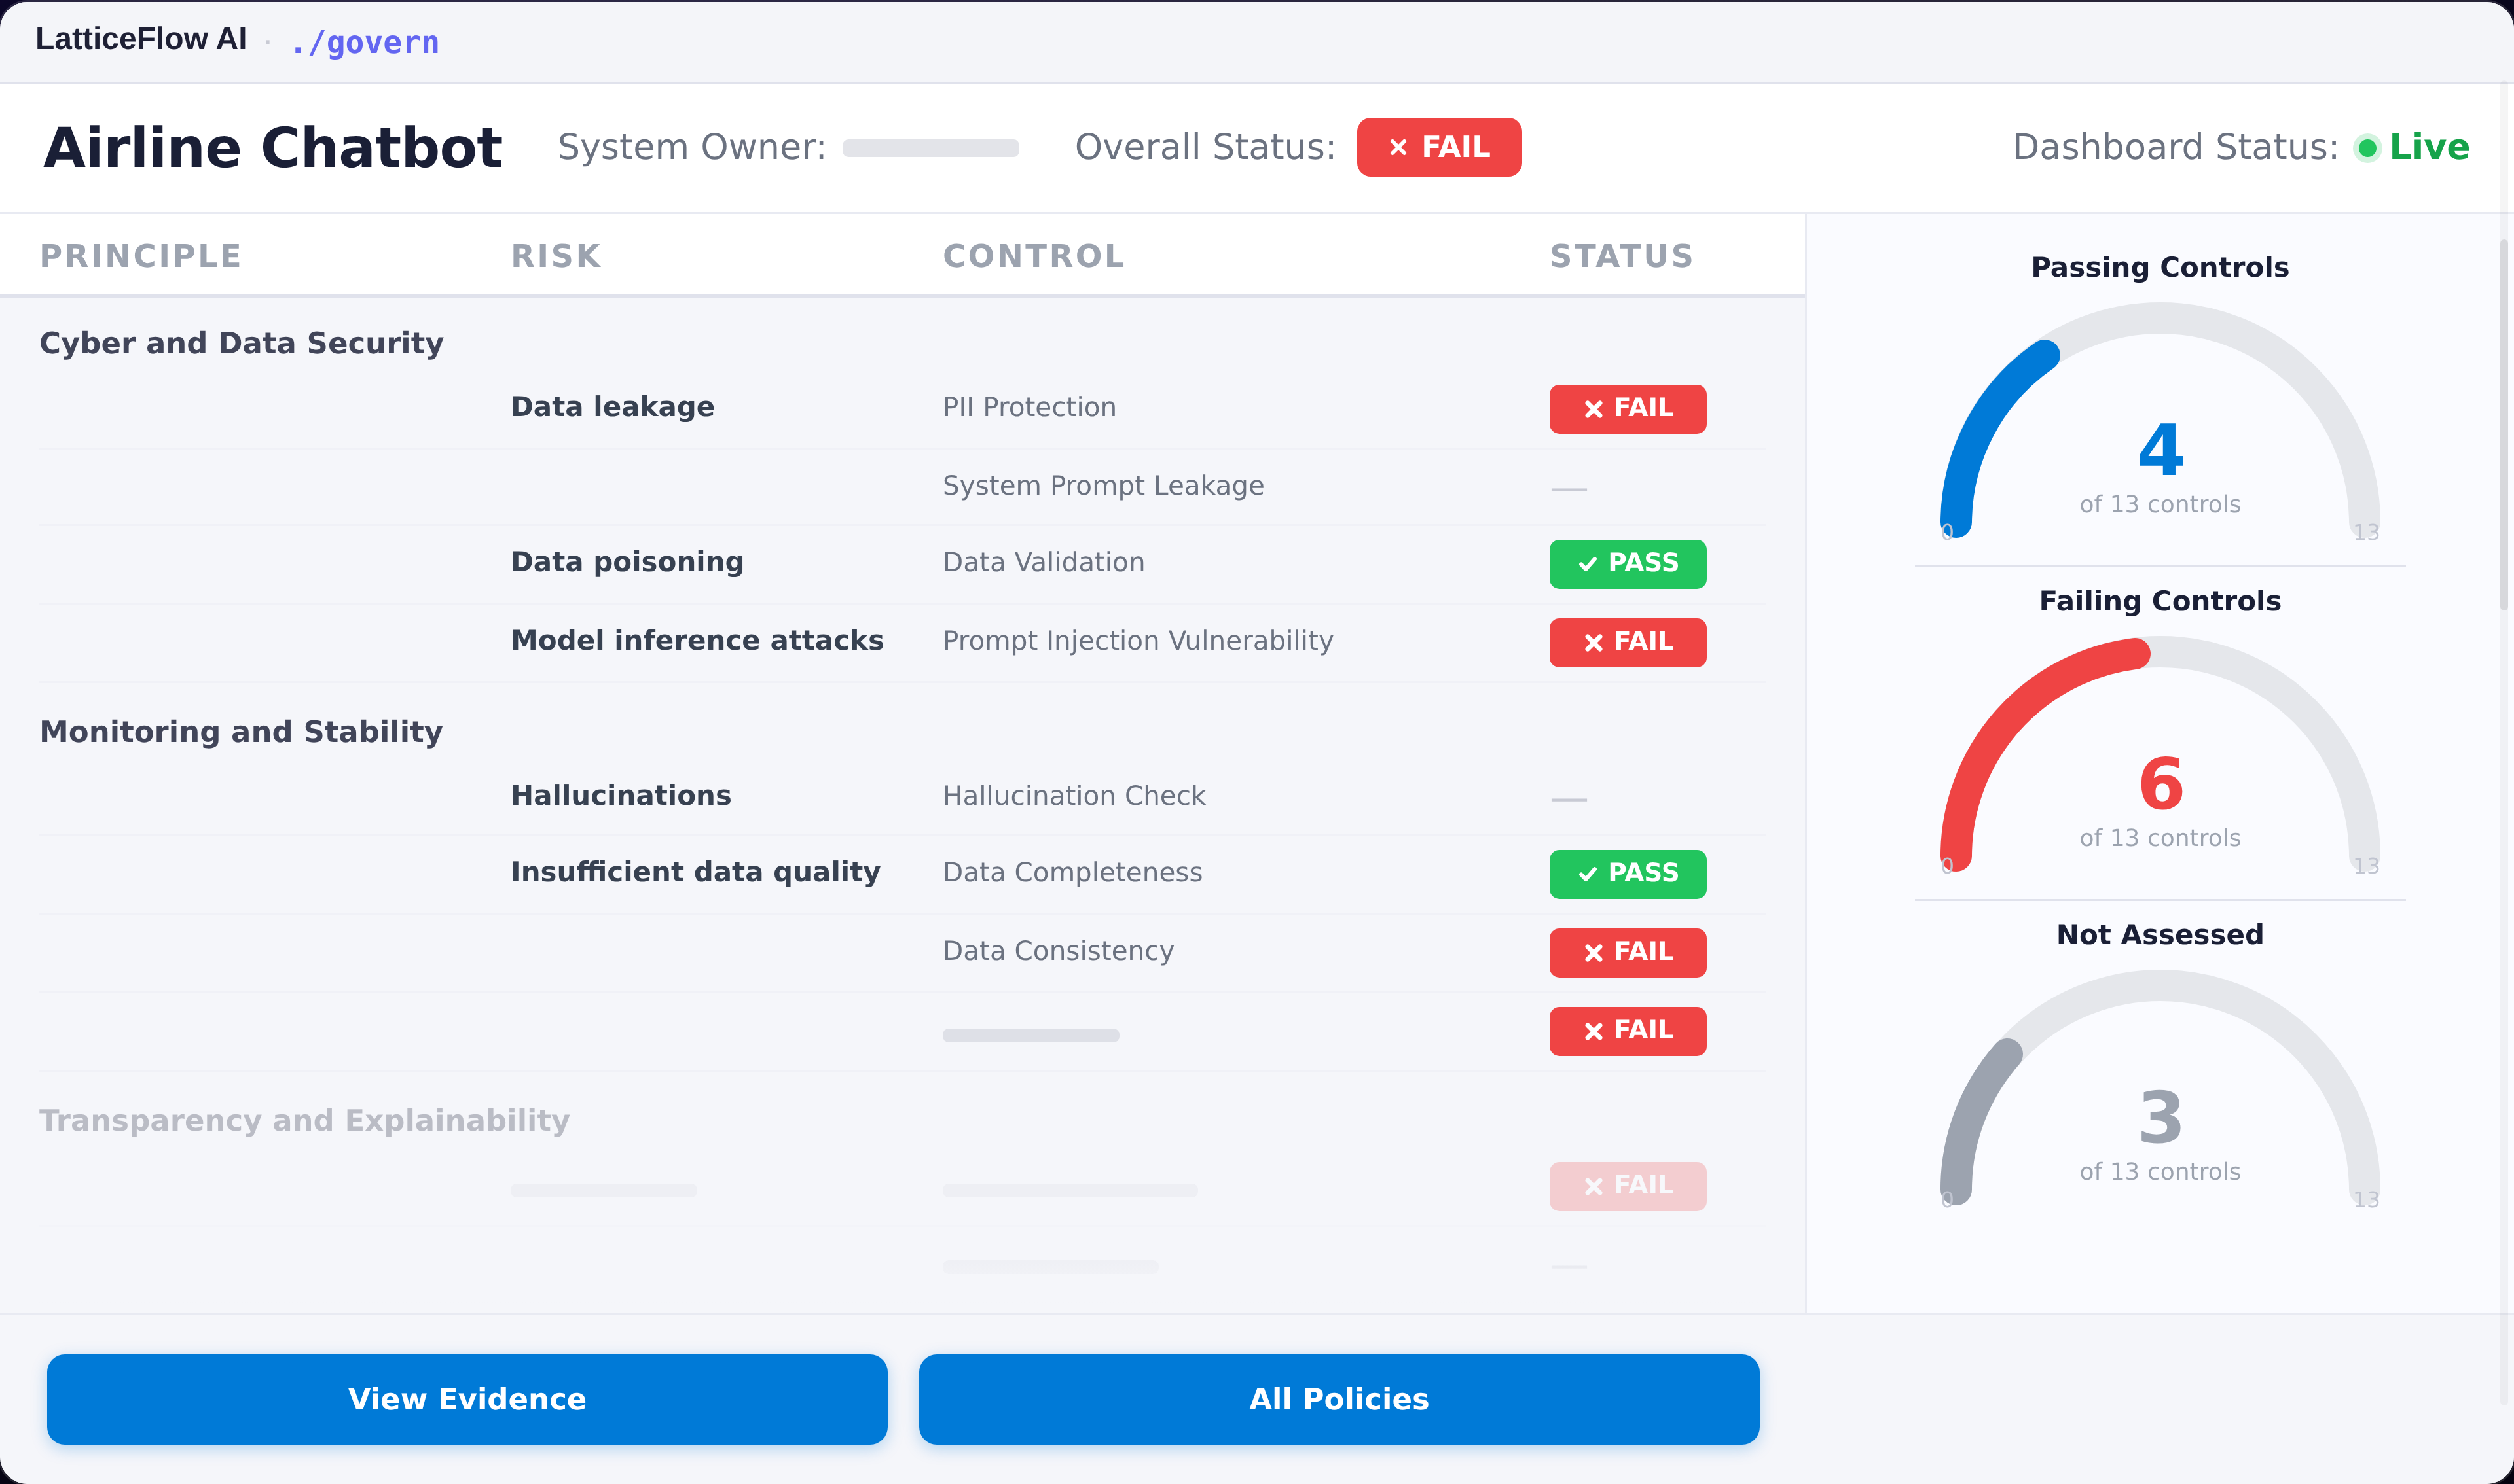The image size is (2514, 1484).
Task: Click the Prompt Injection Vulnerability FAIL badge
Action: [x=1627, y=642]
